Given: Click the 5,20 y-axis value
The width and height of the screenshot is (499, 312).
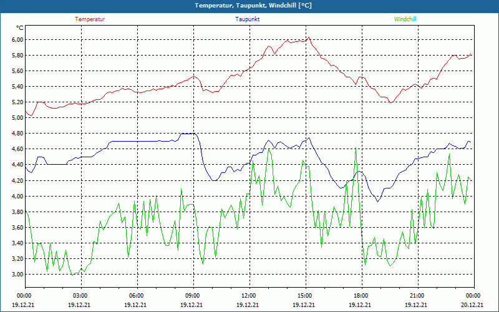Looking at the screenshot, I should coord(17,102).
